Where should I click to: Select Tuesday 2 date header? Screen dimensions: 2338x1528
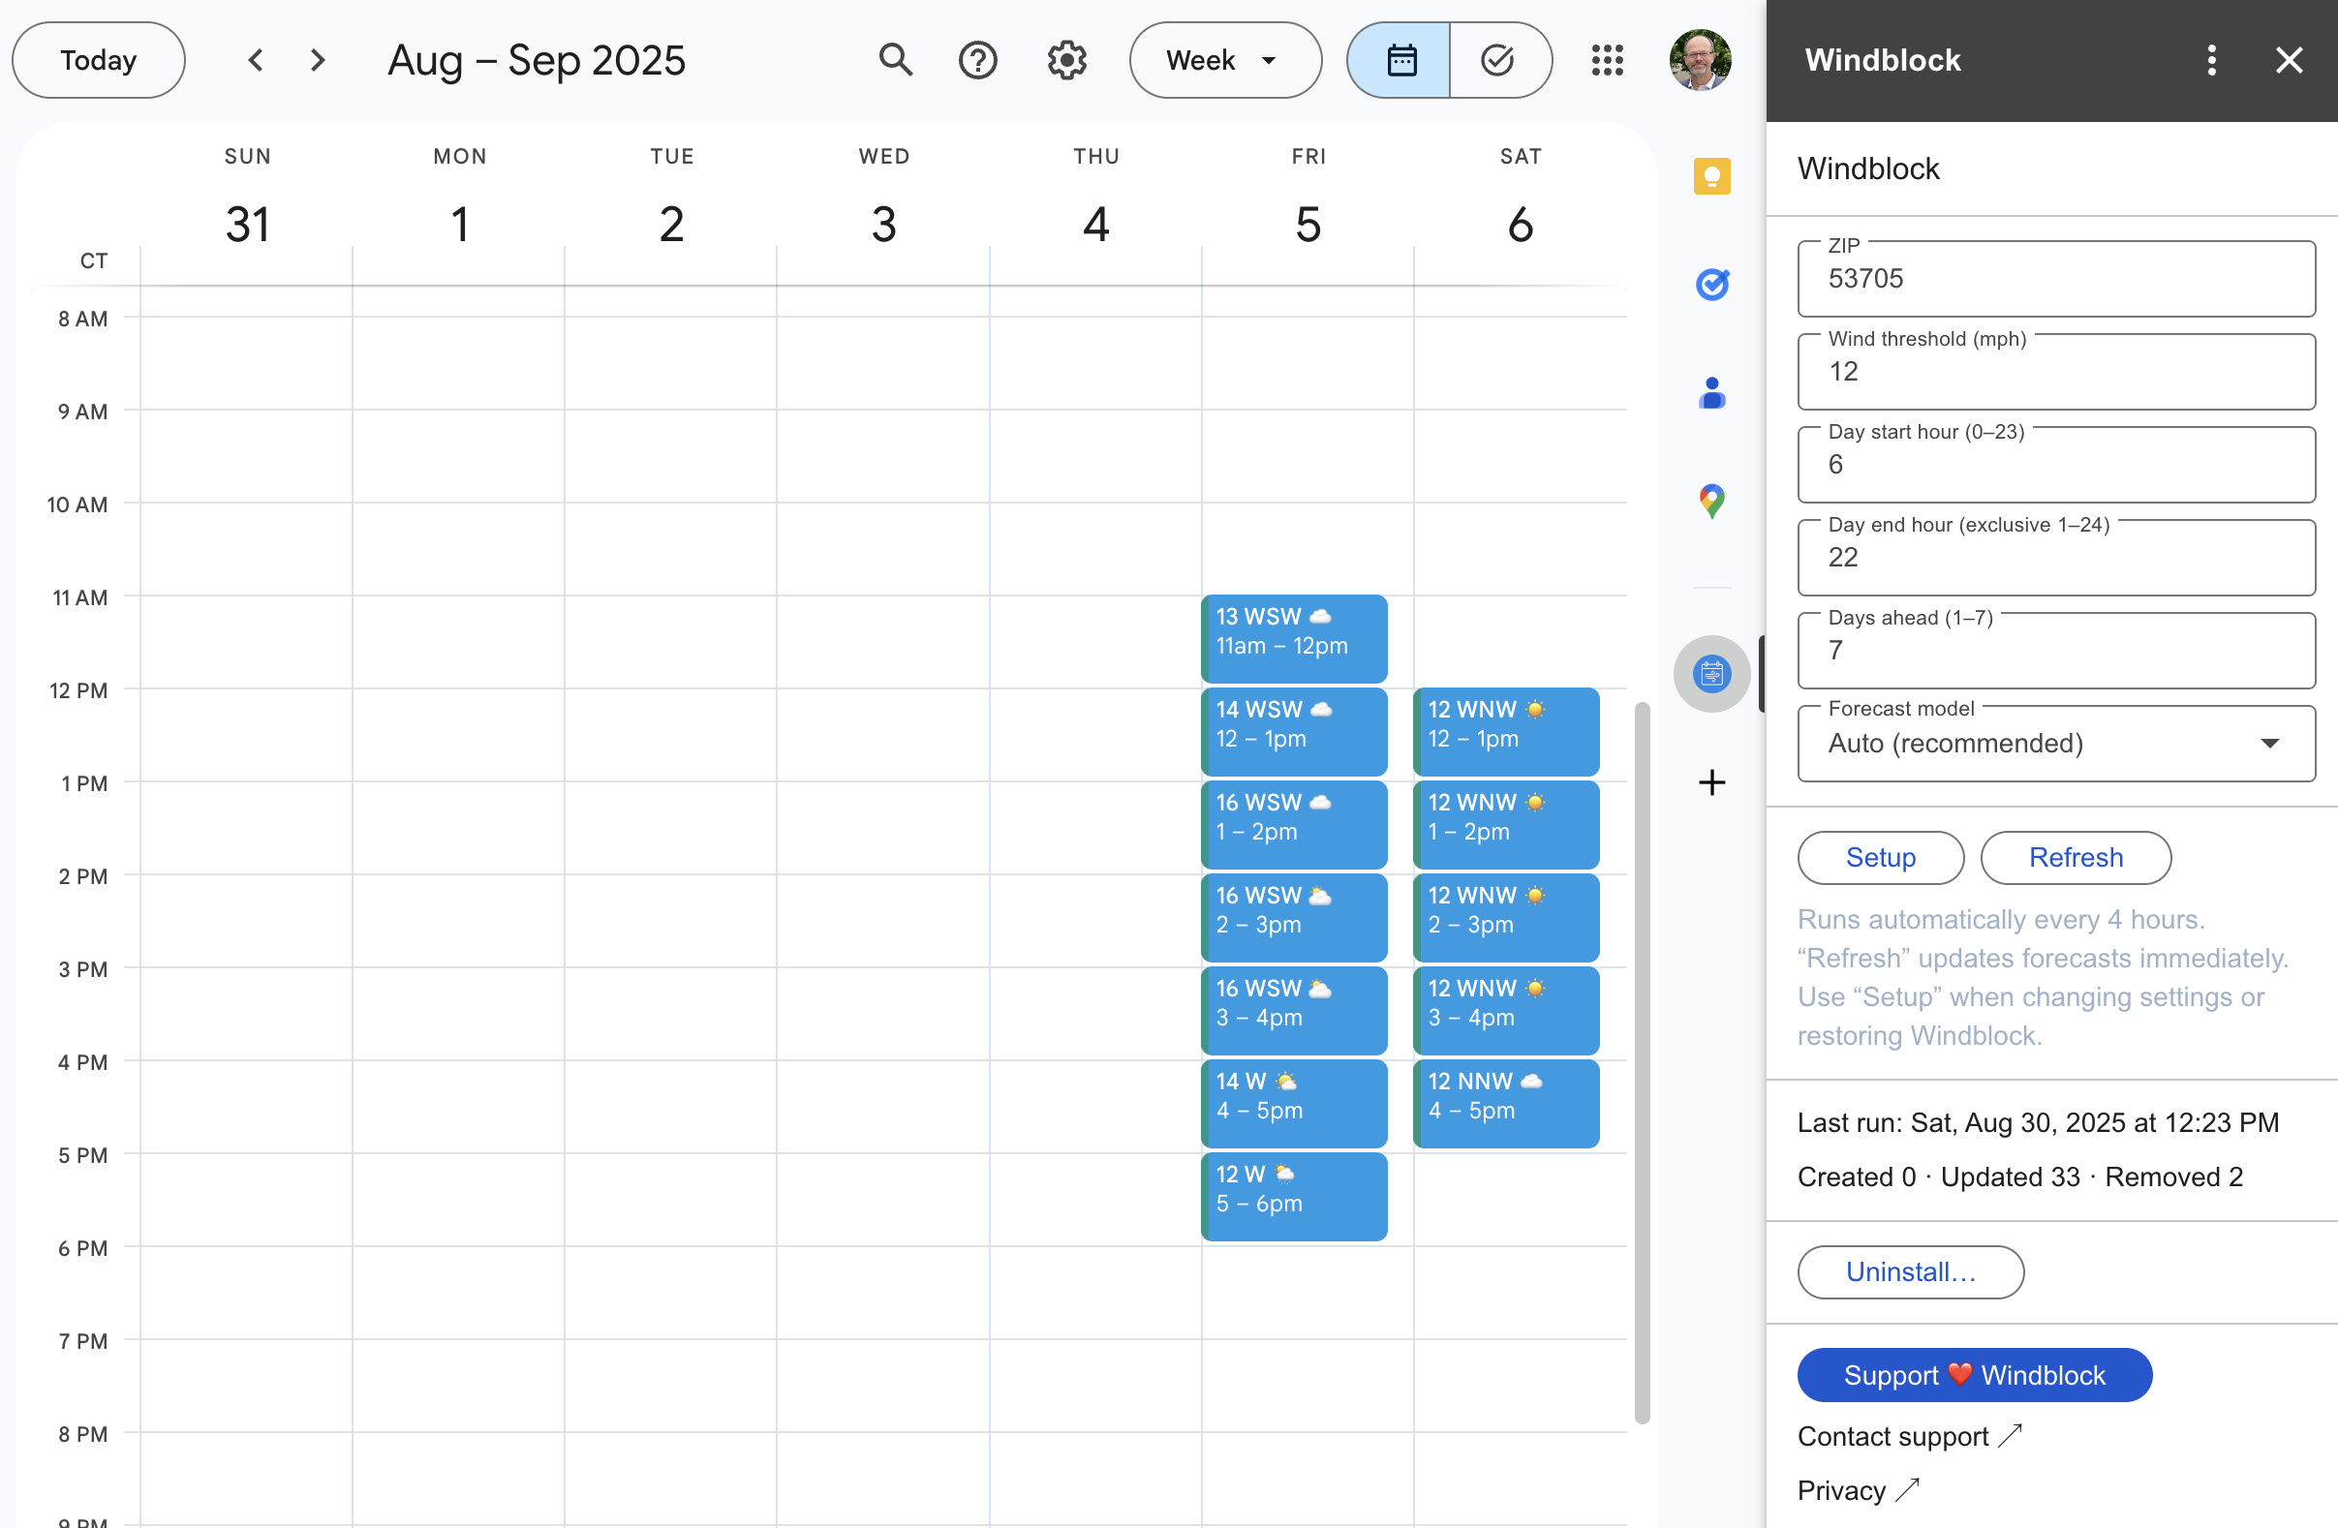coord(672,224)
